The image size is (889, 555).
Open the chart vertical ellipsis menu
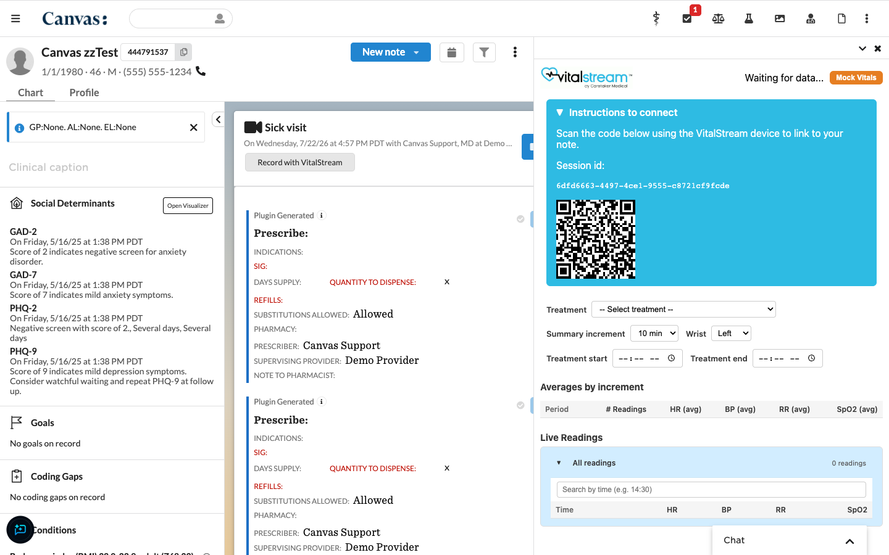click(515, 52)
